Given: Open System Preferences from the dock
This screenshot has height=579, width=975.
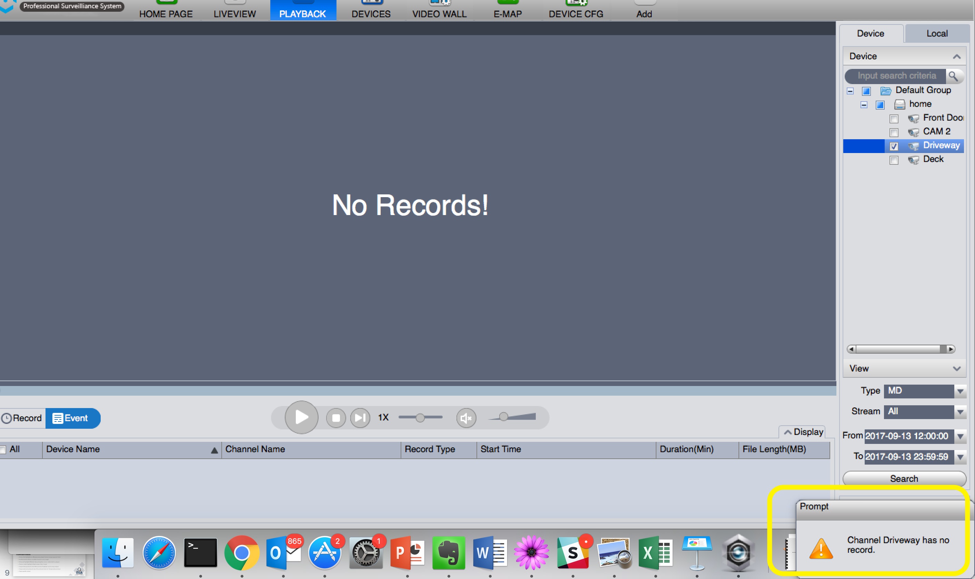Looking at the screenshot, I should coord(366,552).
